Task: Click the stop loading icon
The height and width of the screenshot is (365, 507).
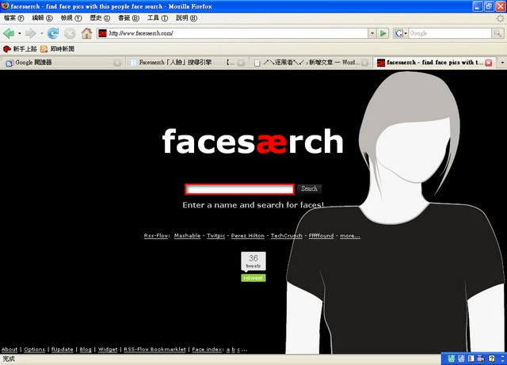Action: click(x=70, y=33)
